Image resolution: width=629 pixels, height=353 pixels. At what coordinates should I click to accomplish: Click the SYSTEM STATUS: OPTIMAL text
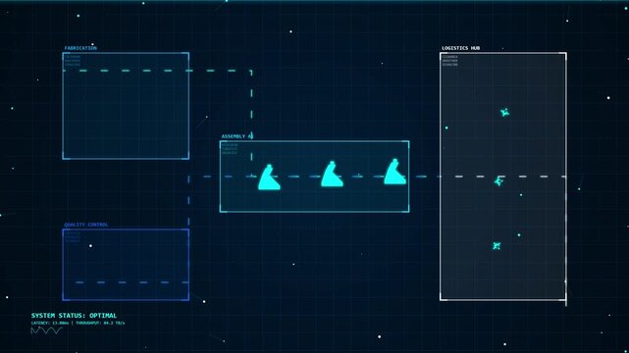click(74, 316)
